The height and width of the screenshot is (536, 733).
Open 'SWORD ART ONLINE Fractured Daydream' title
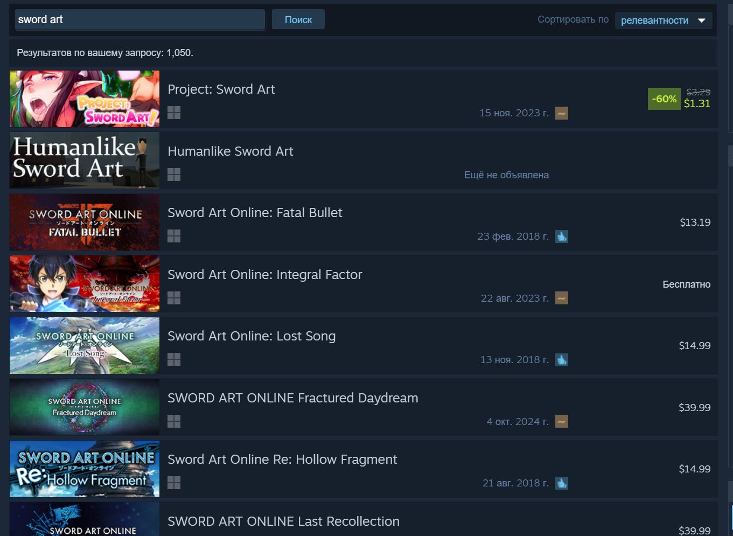pos(293,398)
